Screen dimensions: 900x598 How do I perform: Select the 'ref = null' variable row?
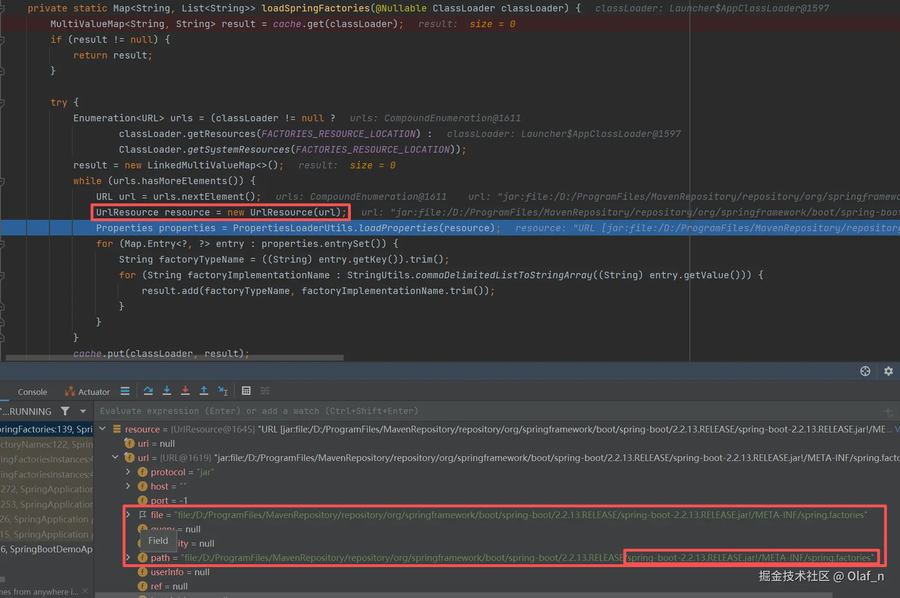pos(497,586)
